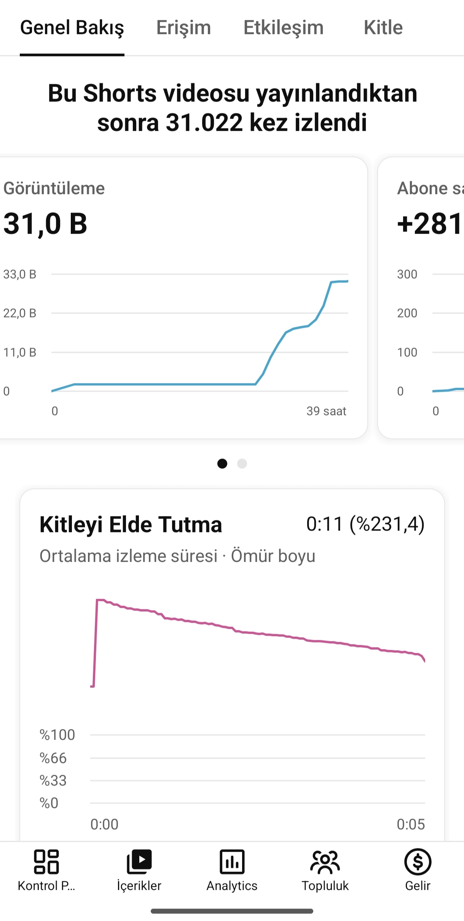Tap the blue views line chart
The image size is (464, 921).
[x=200, y=335]
